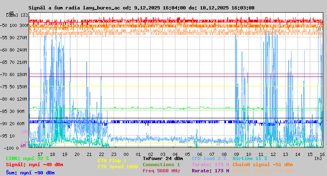Image resolution: width=327 pixels, height=176 pixels.
Task: Click the '-70 60 180M' y-axis label
Action: point(14,74)
